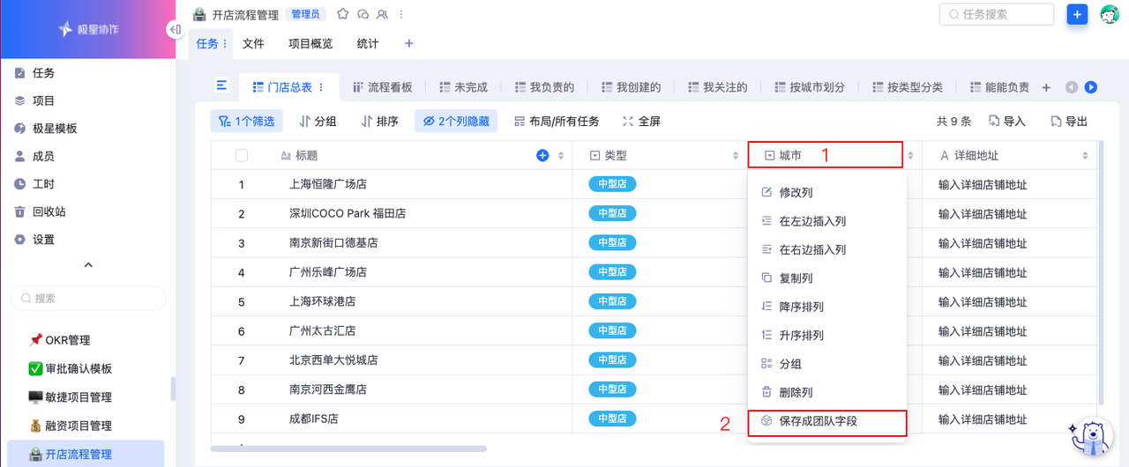The height and width of the screenshot is (467, 1129).
Task: Choose 删除列 menu item
Action: [x=827, y=393]
